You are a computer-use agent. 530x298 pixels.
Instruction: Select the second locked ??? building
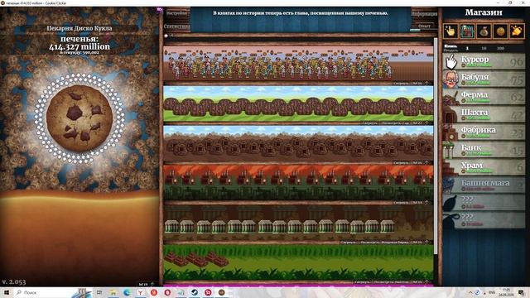pyautogui.click(x=484, y=220)
